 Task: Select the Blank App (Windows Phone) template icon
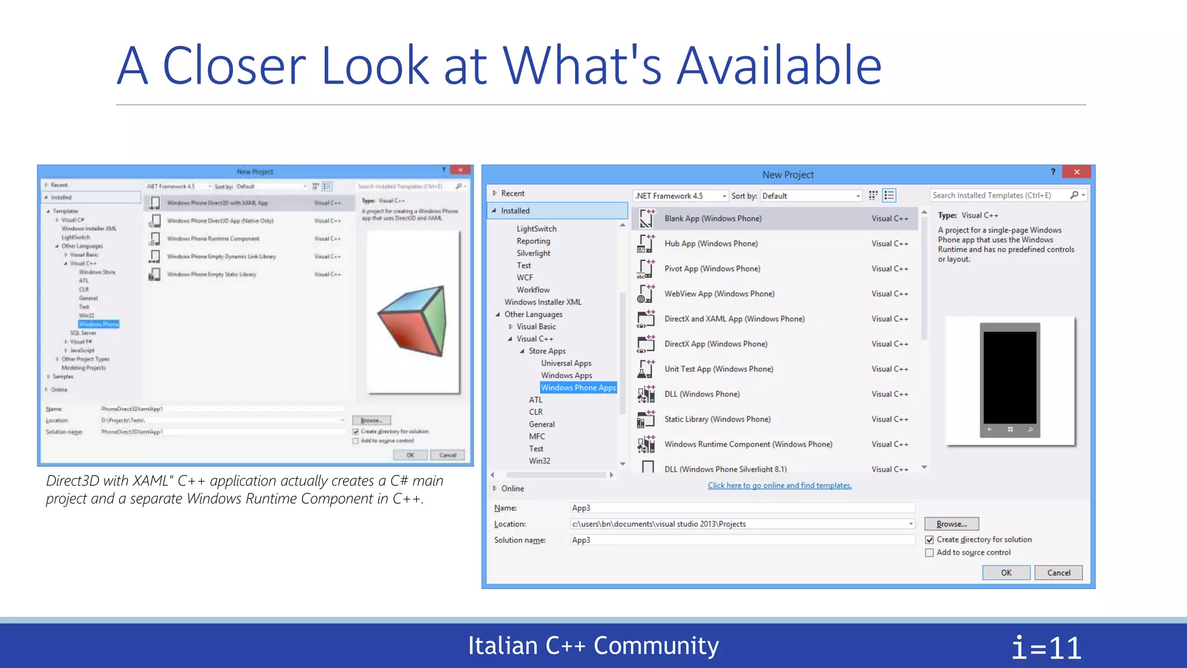pyautogui.click(x=646, y=219)
